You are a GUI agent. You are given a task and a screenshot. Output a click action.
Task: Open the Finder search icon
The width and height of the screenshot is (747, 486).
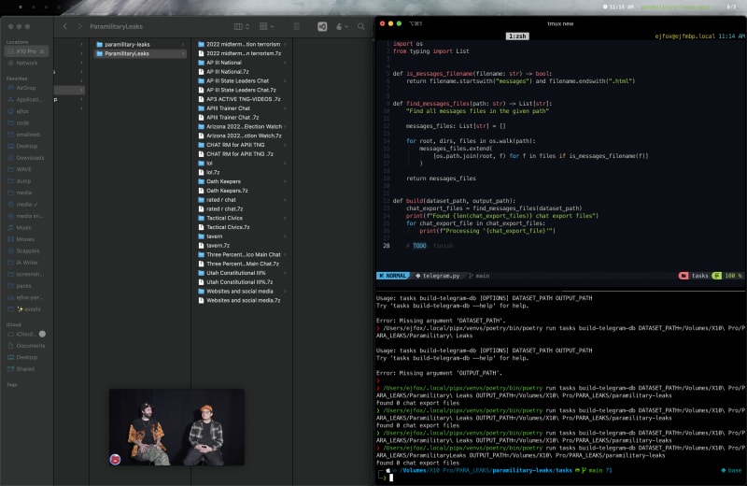[x=361, y=27]
